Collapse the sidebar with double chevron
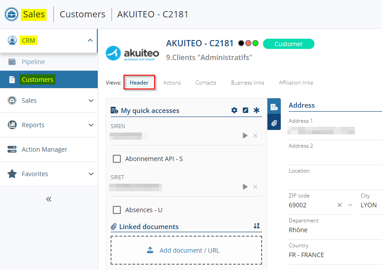The width and height of the screenshot is (382, 270). pos(49,199)
